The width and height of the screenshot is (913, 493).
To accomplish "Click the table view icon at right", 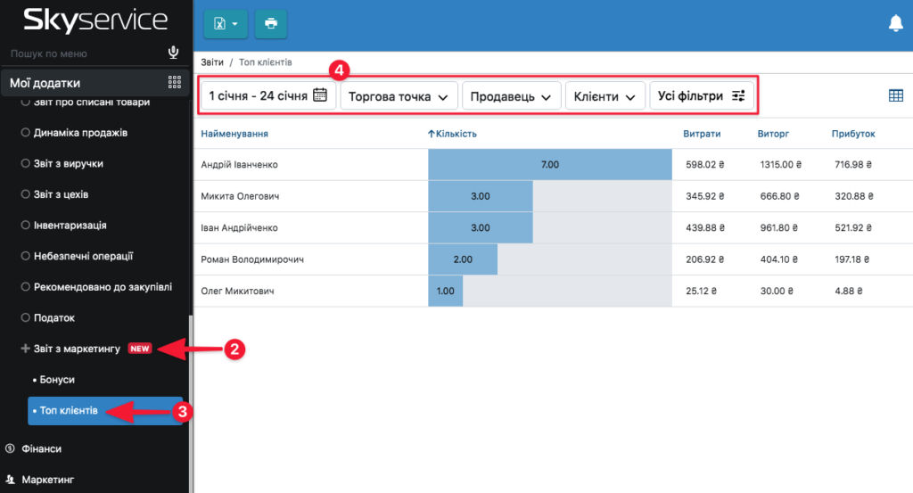I will 896,96.
